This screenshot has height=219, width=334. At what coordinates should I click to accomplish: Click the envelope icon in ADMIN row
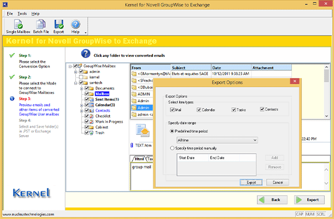(x=134, y=94)
